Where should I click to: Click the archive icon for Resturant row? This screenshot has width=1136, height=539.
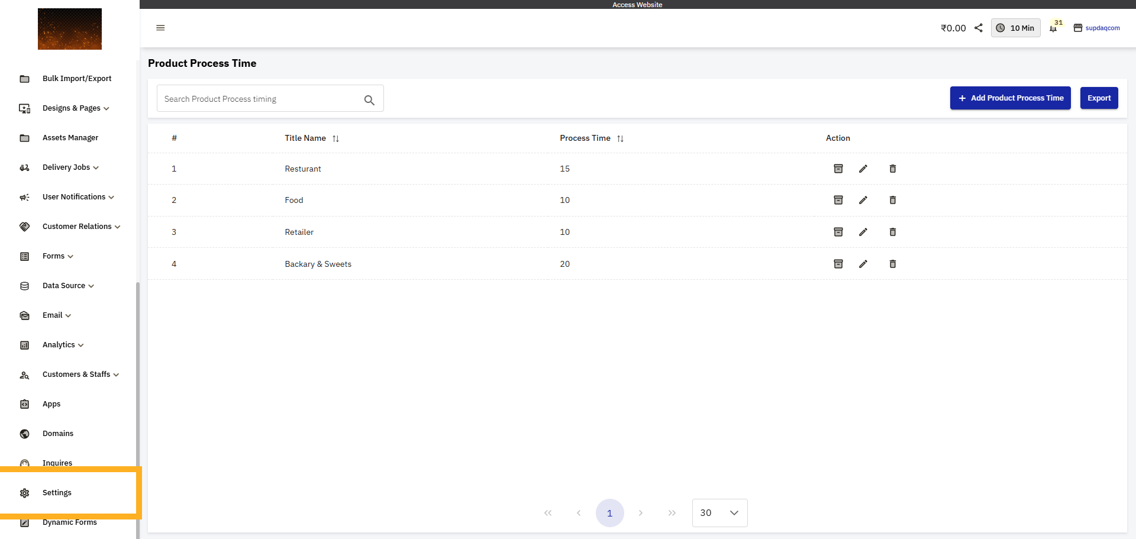838,169
